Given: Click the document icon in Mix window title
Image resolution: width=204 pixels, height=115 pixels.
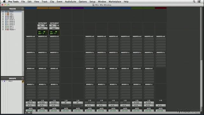Looking at the screenshot, I should (93, 5).
